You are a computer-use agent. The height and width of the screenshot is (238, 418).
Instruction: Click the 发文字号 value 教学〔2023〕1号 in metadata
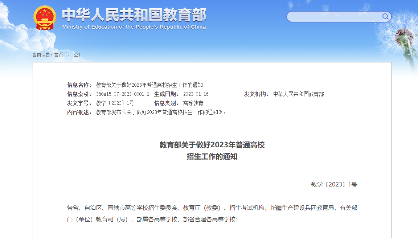click(x=115, y=103)
